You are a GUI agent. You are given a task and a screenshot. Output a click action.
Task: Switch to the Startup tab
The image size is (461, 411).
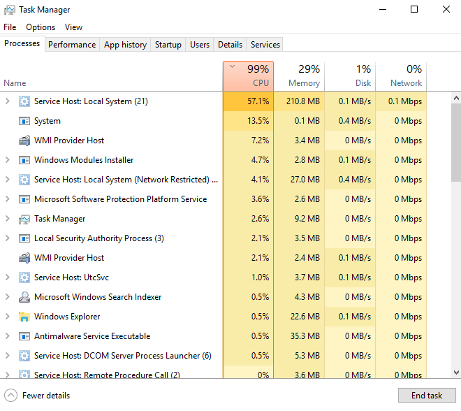168,45
